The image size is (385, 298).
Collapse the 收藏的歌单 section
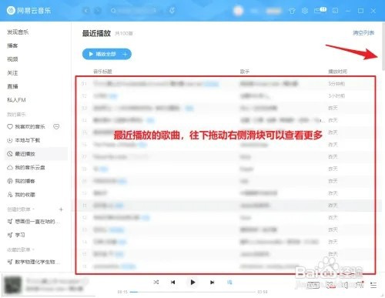pos(21,249)
